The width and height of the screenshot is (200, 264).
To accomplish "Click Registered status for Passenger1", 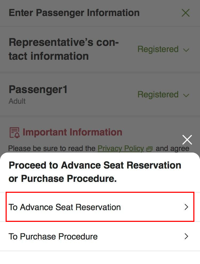I will pyautogui.click(x=158, y=95).
